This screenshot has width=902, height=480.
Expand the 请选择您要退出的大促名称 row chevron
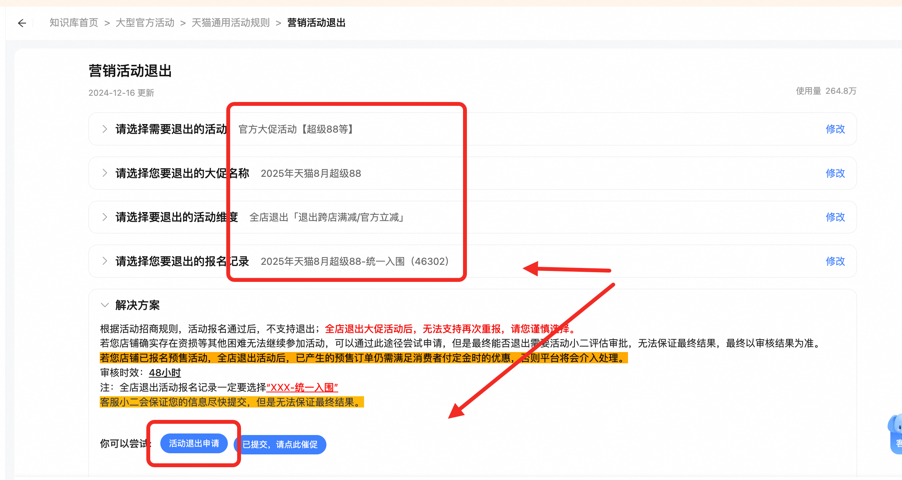point(104,173)
